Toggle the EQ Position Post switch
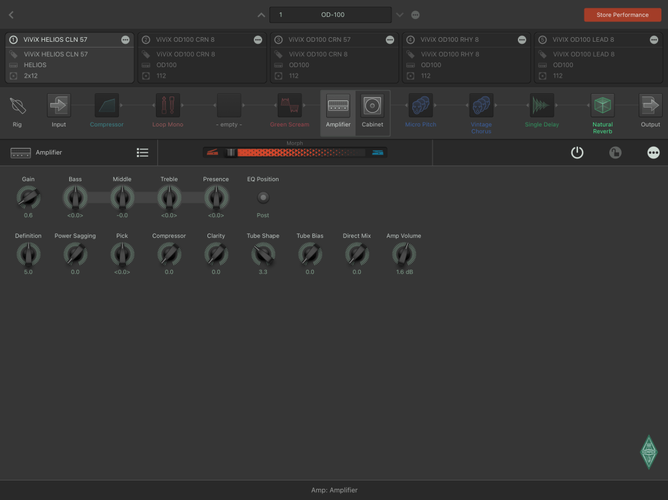Screen dimensions: 668x500 click(263, 198)
